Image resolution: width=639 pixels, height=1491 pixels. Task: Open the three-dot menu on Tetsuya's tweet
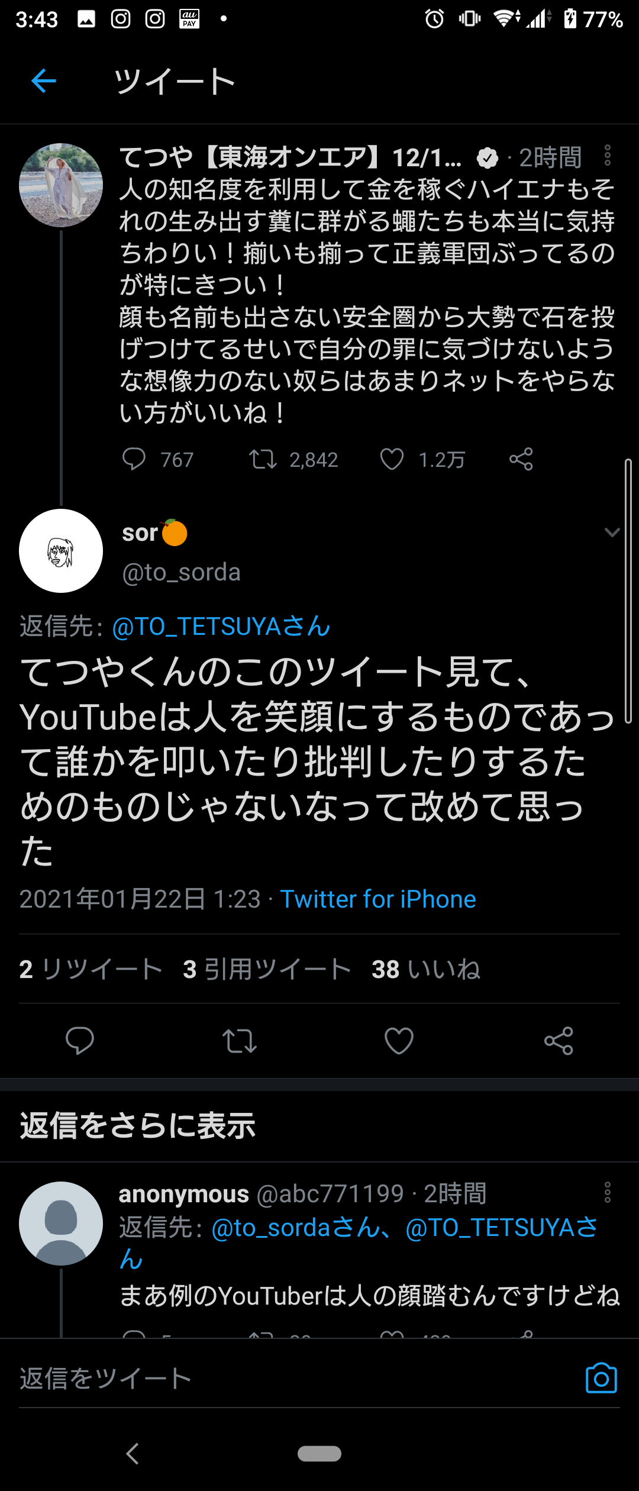click(x=607, y=155)
